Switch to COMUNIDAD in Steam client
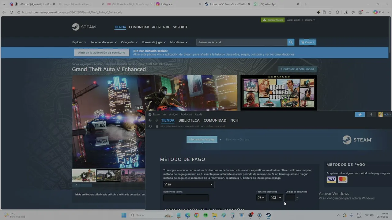Image resolution: width=392 pixels, height=220 pixels. (x=215, y=120)
